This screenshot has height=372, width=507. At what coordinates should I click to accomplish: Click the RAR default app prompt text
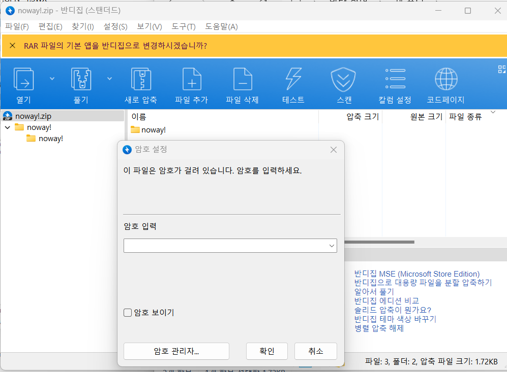coord(115,46)
